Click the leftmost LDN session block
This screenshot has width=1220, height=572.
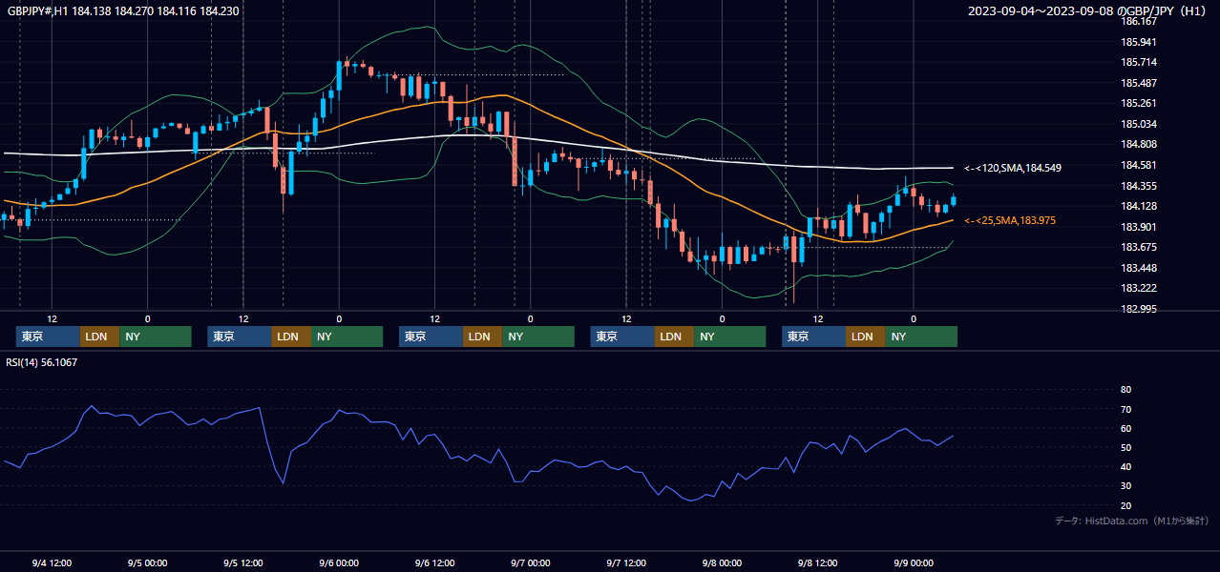(99, 337)
